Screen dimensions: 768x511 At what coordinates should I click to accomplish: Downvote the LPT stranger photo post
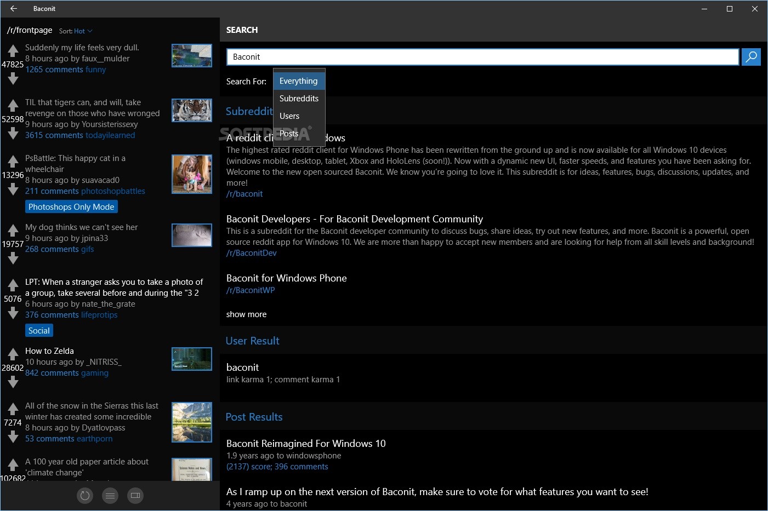tap(13, 313)
